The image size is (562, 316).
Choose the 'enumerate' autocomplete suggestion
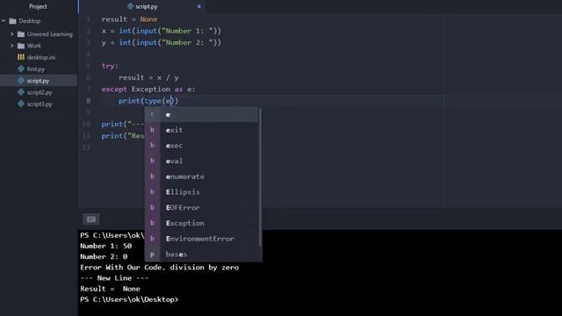201,176
